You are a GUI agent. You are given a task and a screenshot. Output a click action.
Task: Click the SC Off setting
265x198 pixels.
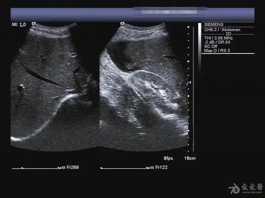pos(210,46)
